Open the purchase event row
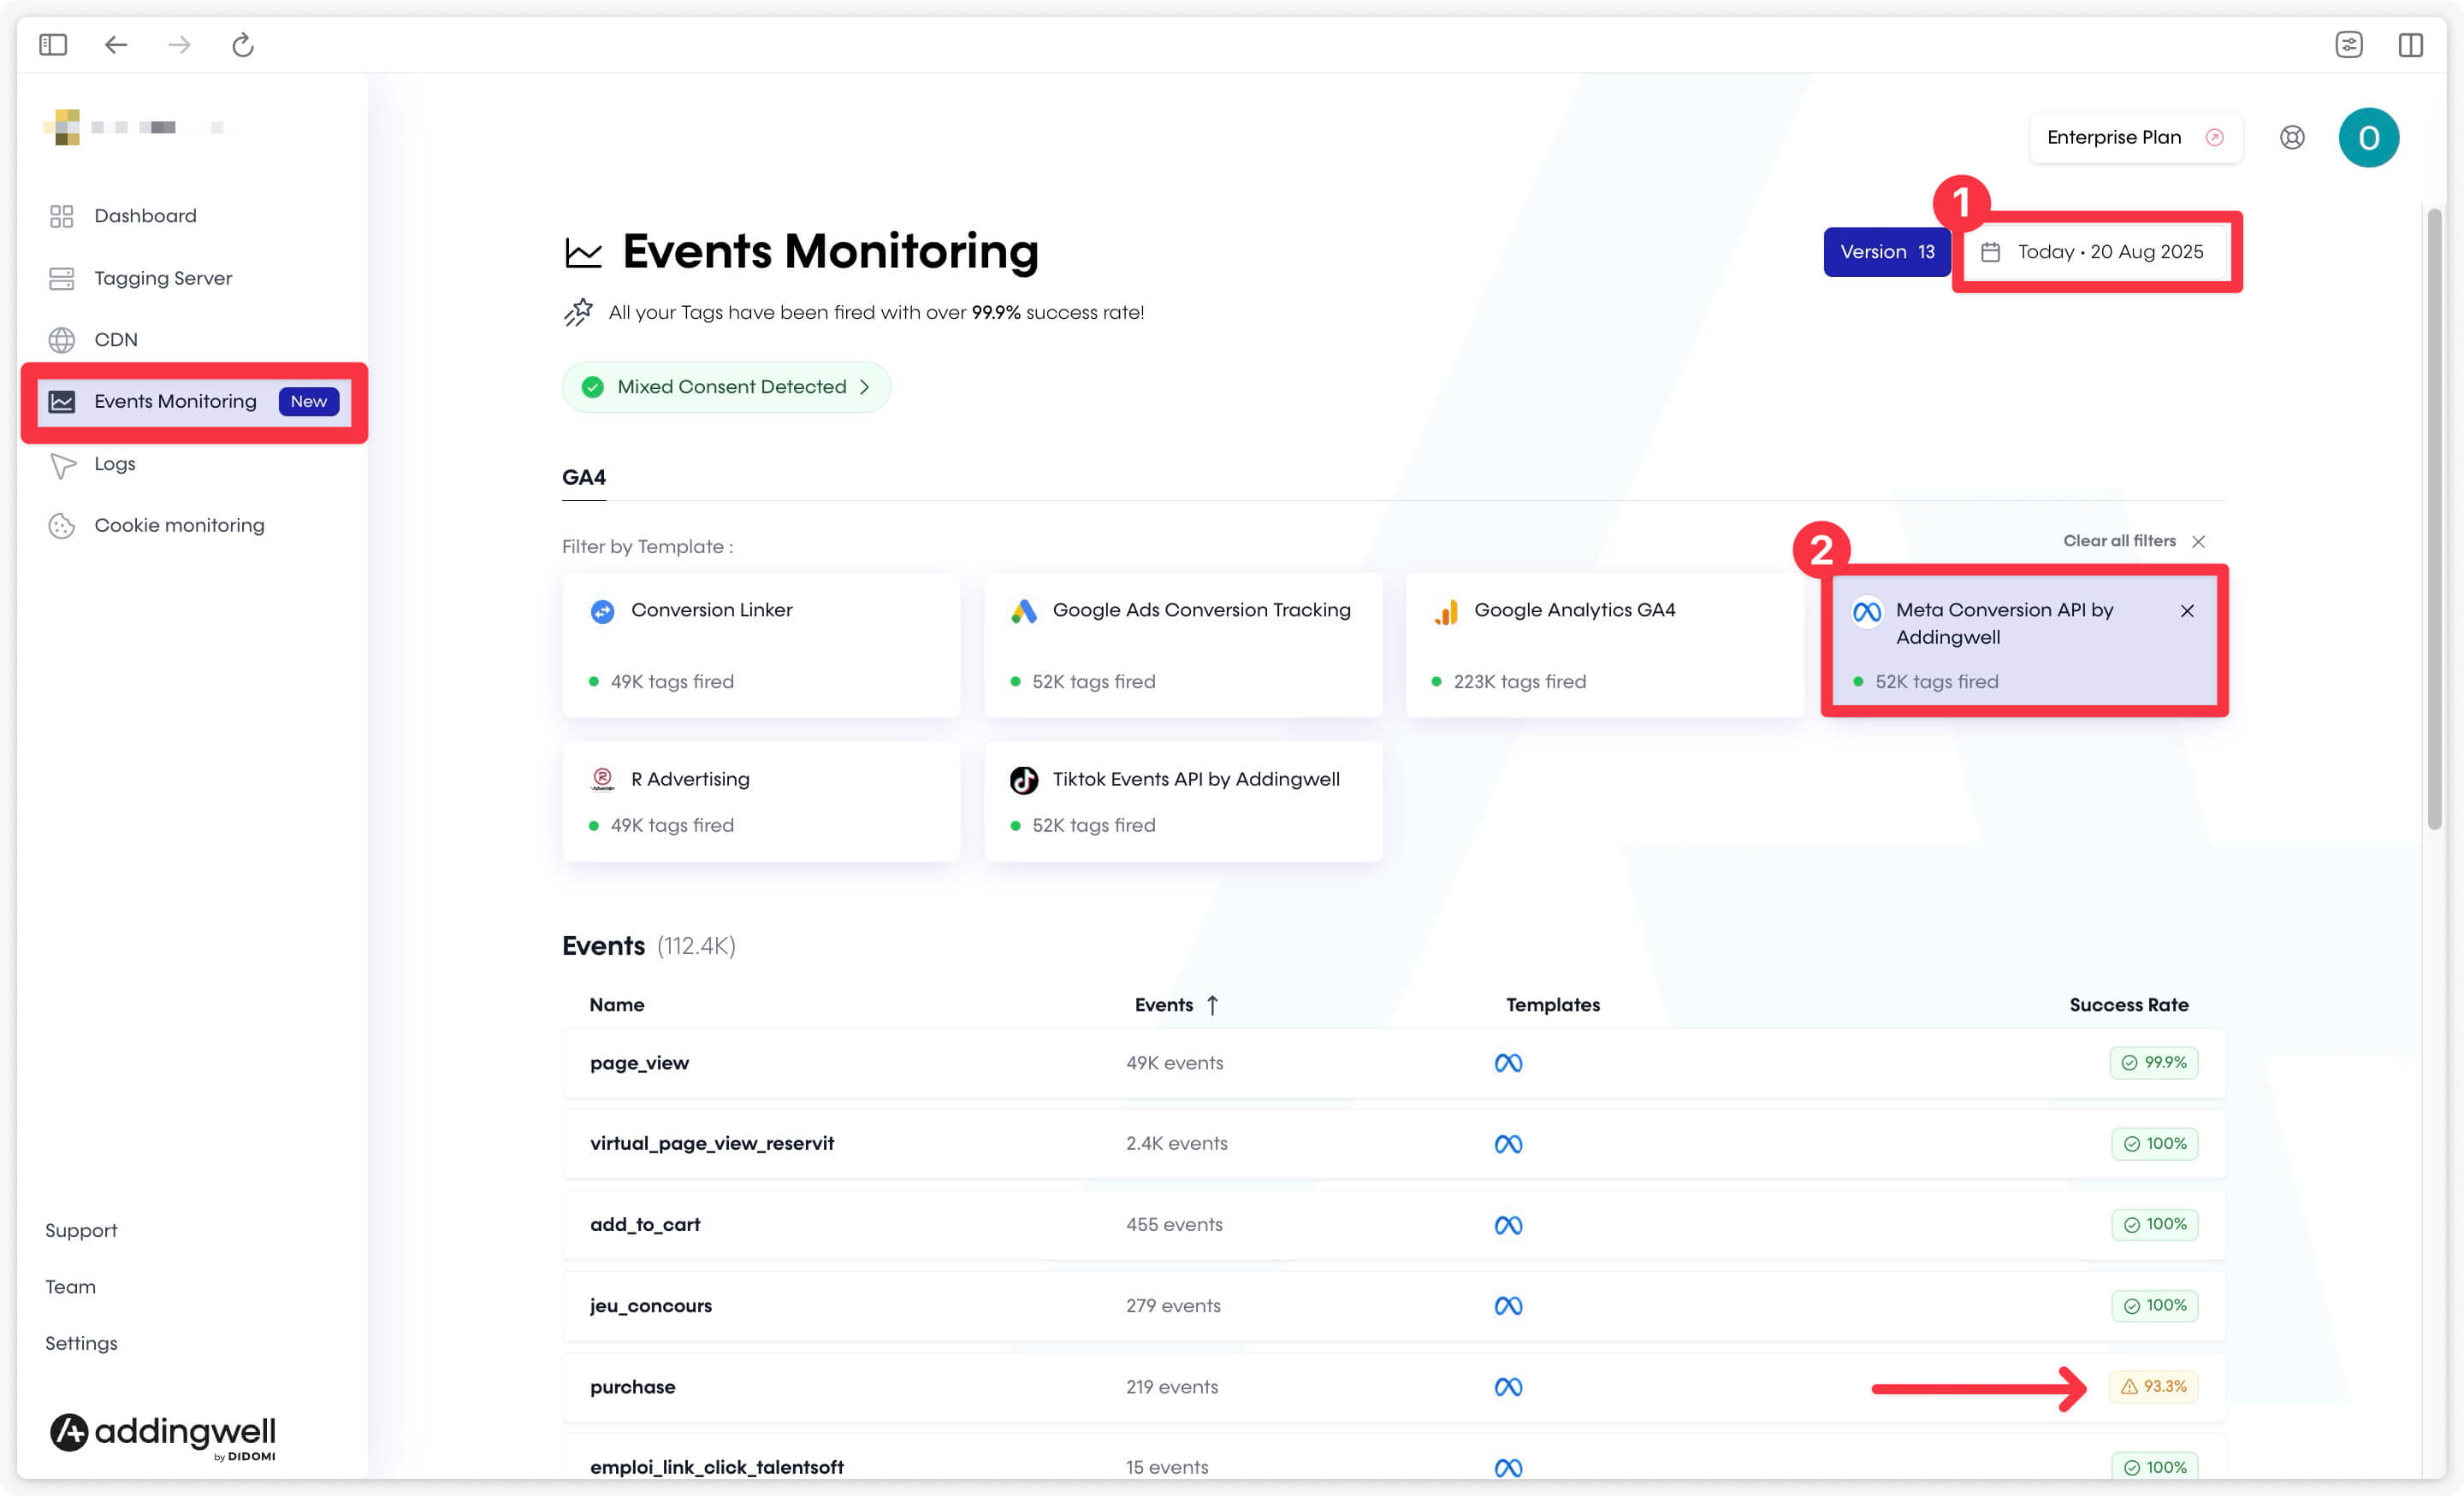 1393,1386
